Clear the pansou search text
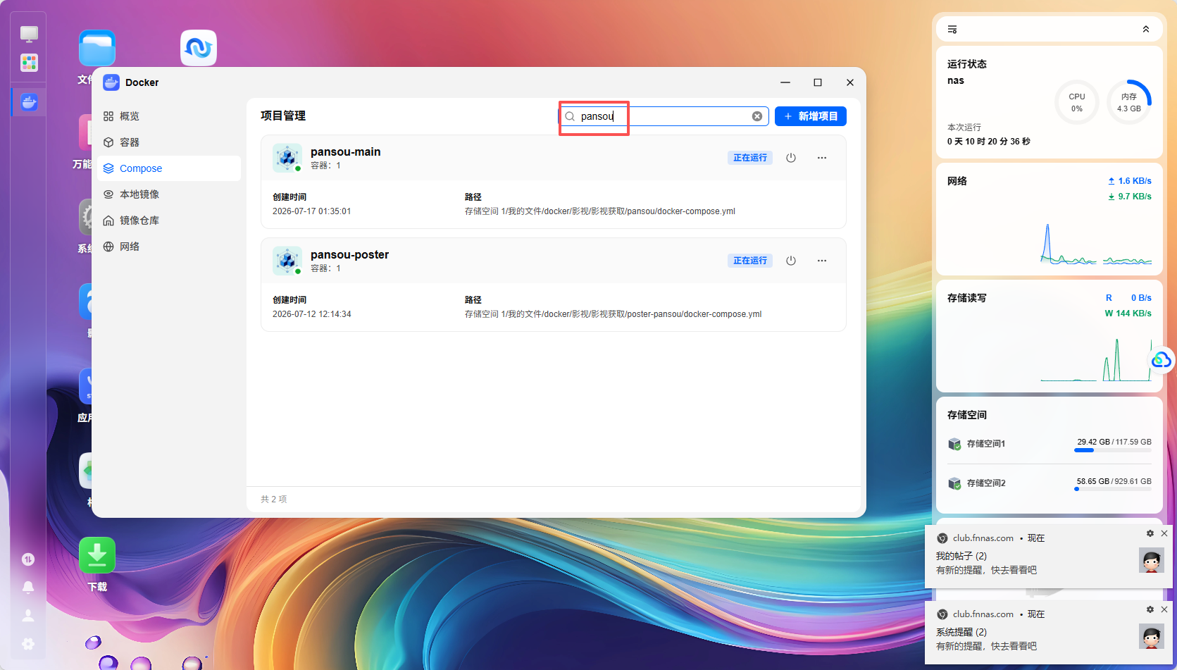 pyautogui.click(x=757, y=116)
